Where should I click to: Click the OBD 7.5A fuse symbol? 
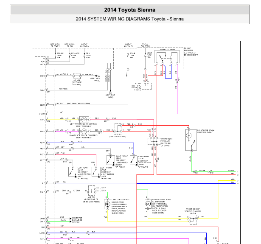84,55
